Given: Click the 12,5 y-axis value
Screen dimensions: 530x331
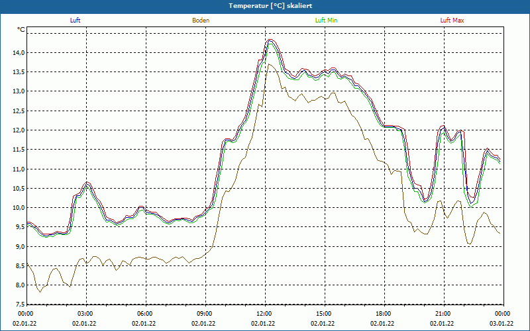Looking at the screenshot, I should tap(19, 111).
